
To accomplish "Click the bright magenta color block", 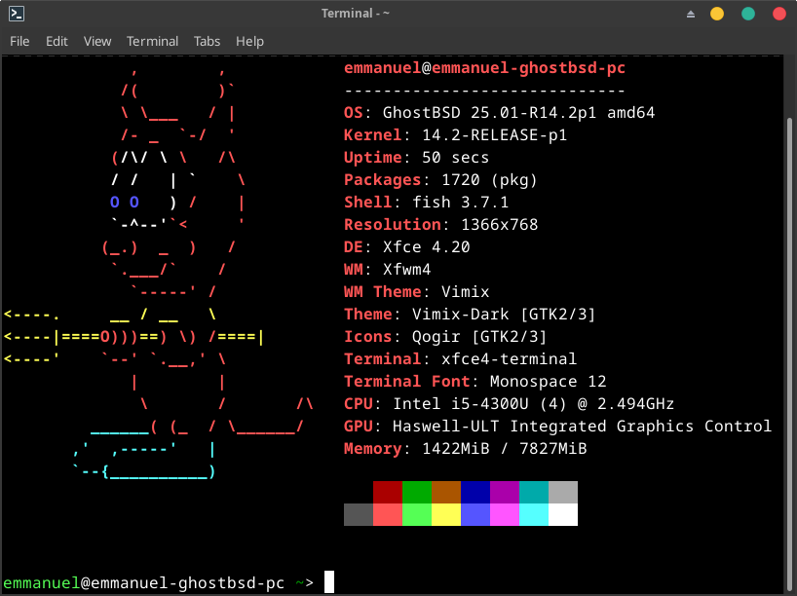I will (x=505, y=515).
